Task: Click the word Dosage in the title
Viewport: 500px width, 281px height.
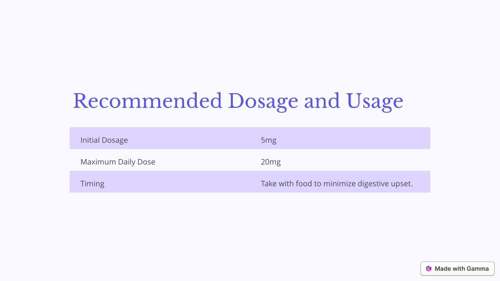Action: (263, 102)
